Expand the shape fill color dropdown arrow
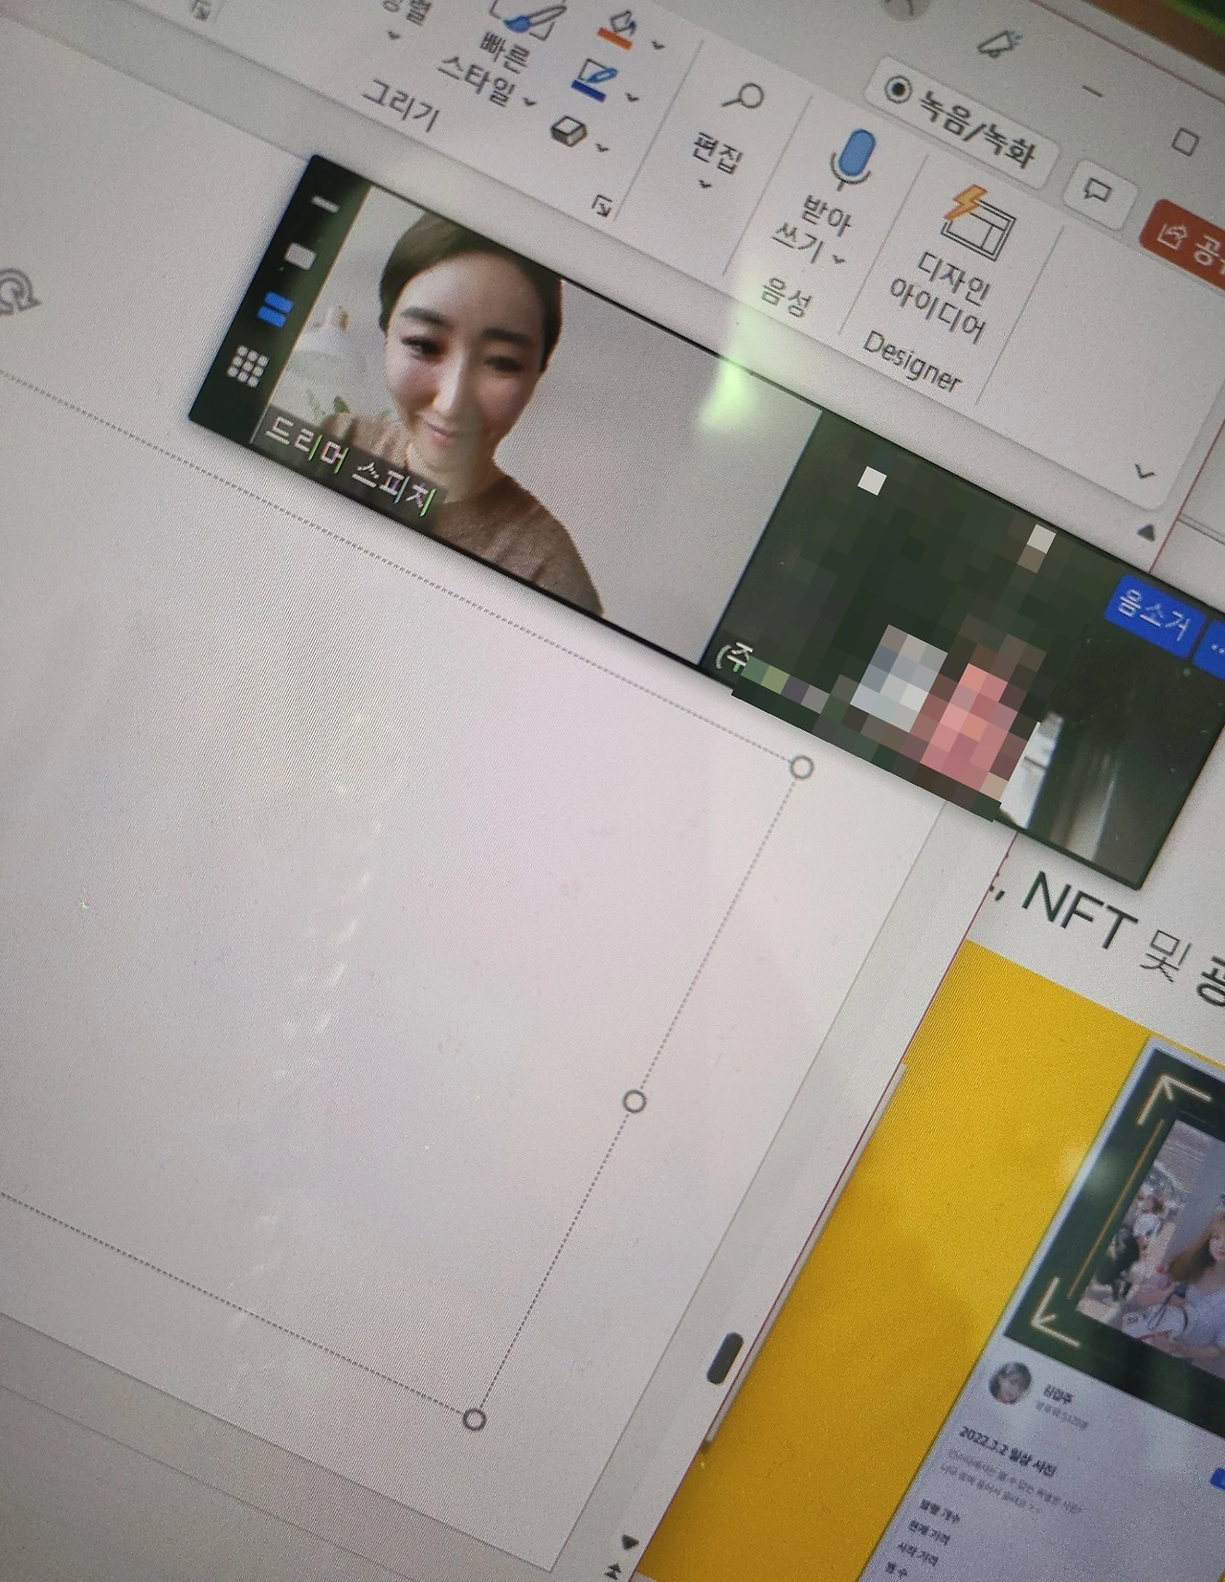 point(657,44)
